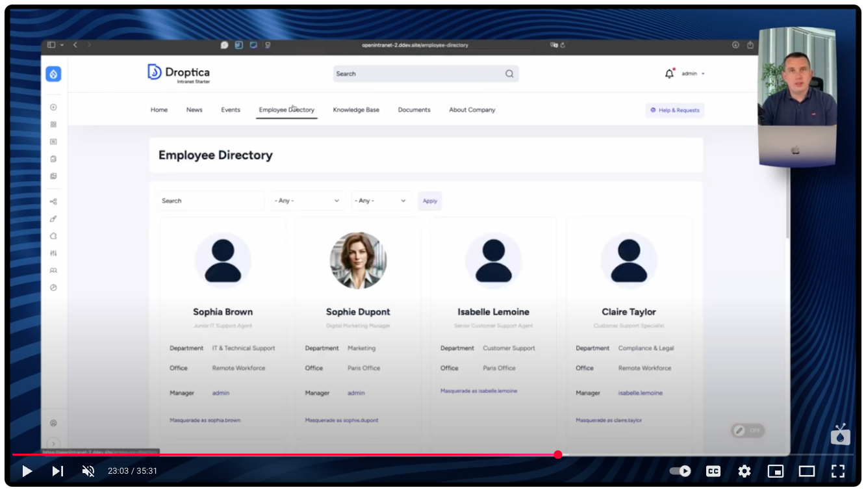The height and width of the screenshot is (490, 866).
Task: Open the share-nodes structure icon in sidebar
Action: pyautogui.click(x=53, y=201)
